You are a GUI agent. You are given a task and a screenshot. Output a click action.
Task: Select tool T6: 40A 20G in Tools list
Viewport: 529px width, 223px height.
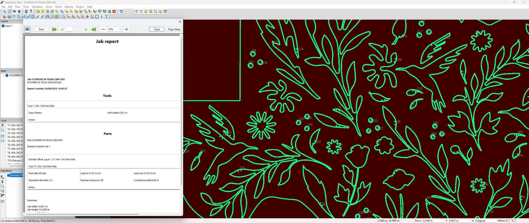point(15,145)
